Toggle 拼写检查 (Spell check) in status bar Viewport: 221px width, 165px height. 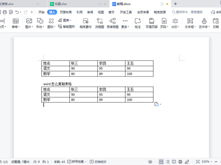[x=77, y=162]
